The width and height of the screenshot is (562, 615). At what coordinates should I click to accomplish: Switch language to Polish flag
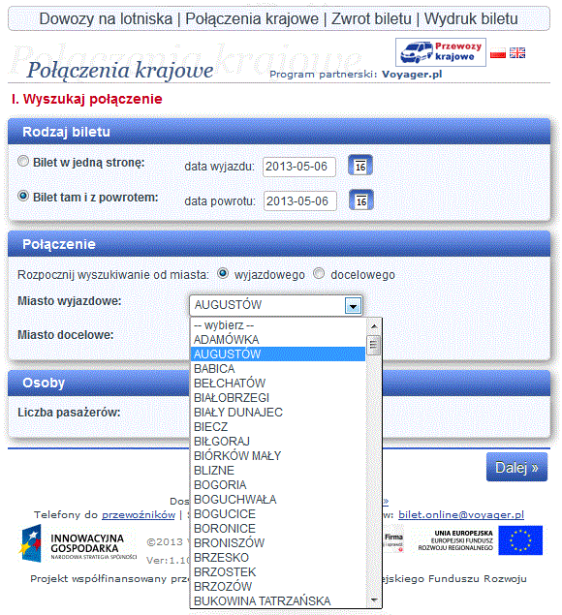pyautogui.click(x=498, y=52)
